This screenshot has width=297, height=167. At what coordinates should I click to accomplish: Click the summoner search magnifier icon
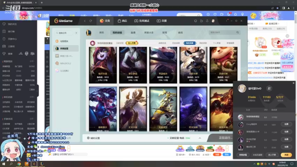pyautogui.click(x=238, y=32)
